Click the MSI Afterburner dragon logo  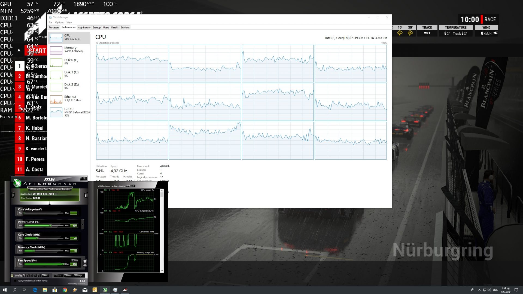[x=17, y=183]
